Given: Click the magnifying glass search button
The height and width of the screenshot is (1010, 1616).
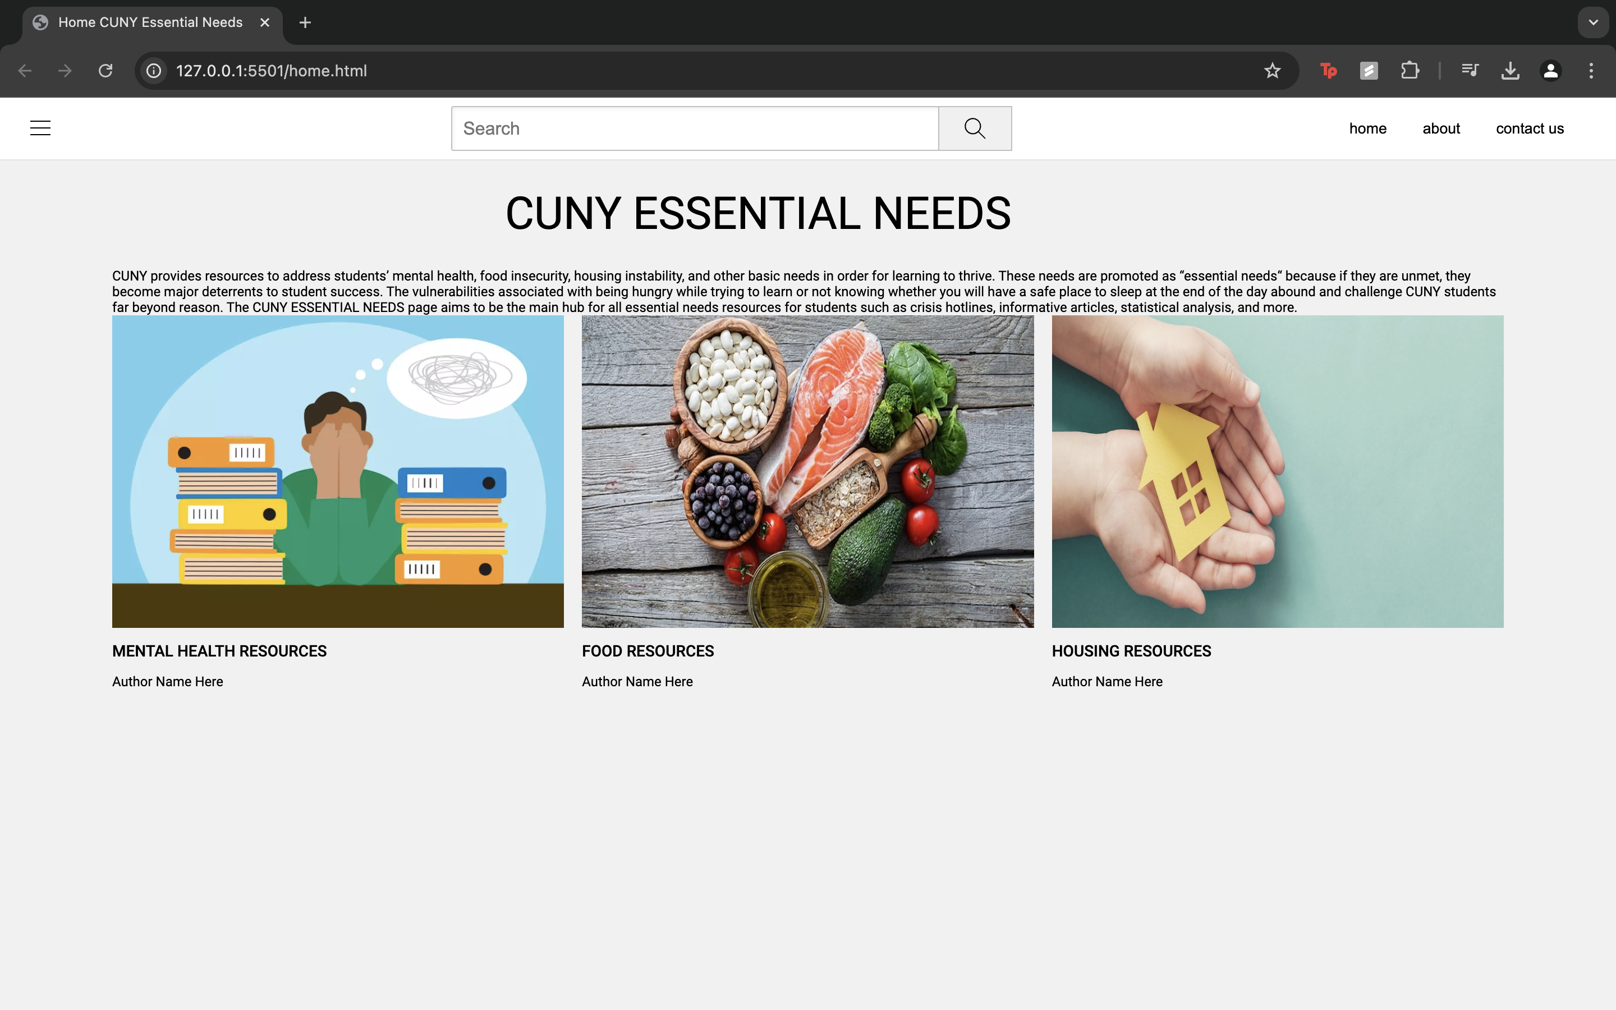Looking at the screenshot, I should pos(974,128).
